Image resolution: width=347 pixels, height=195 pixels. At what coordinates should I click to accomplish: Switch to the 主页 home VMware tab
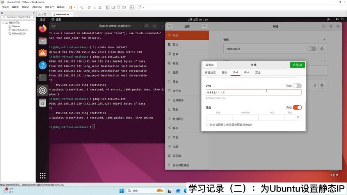44,14
